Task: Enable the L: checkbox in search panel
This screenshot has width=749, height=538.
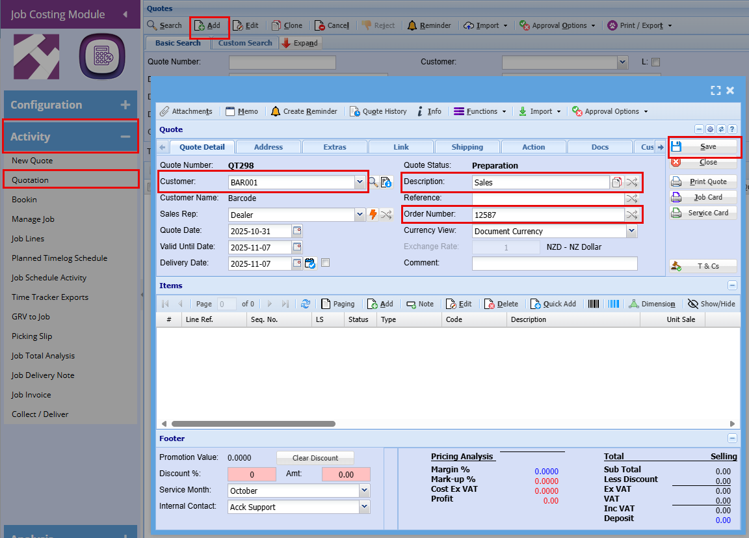Action: [x=655, y=62]
